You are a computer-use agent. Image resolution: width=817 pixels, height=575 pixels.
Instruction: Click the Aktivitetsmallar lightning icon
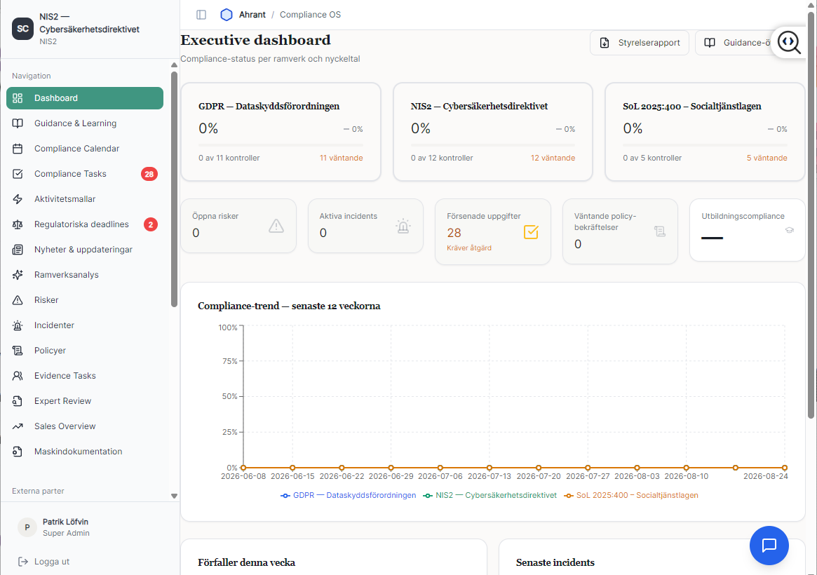pos(18,199)
